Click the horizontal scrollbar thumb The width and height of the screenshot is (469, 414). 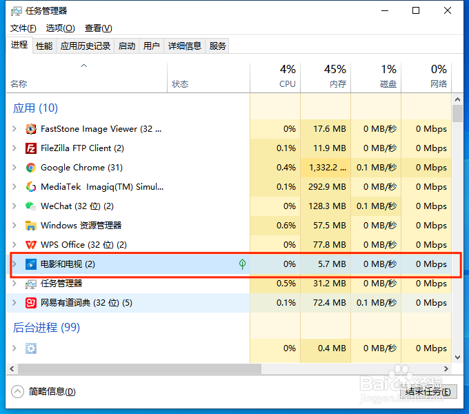click(x=139, y=369)
